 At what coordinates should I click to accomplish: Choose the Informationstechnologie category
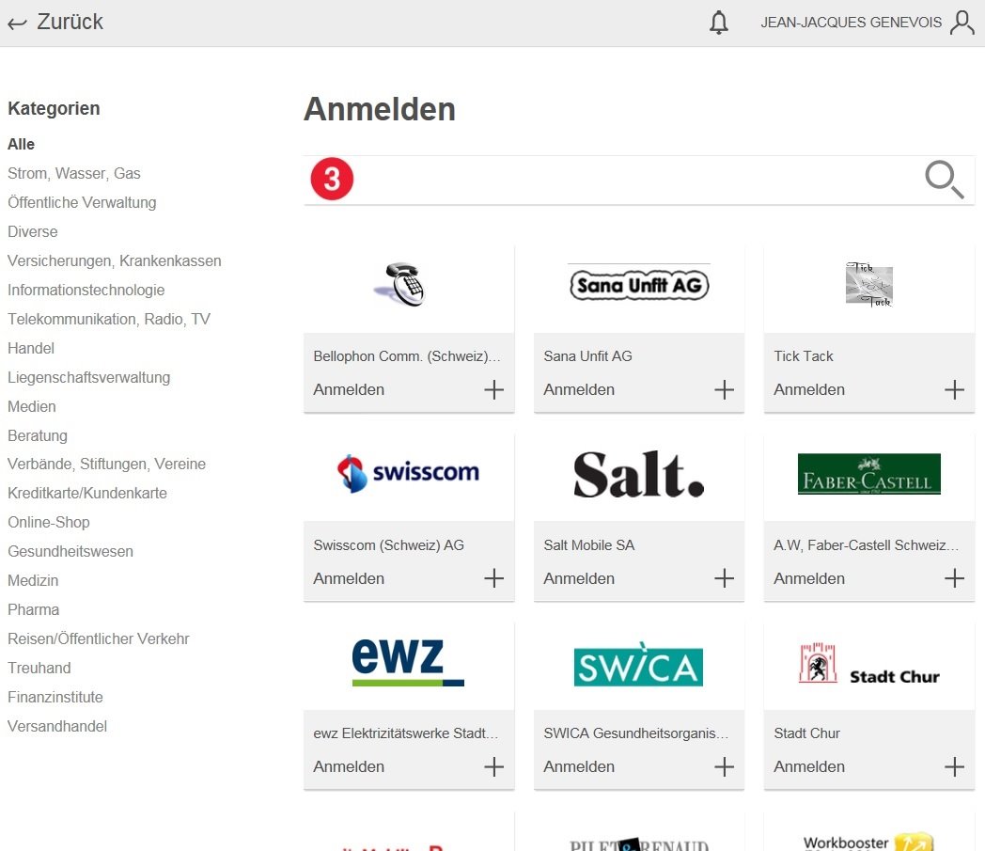click(86, 290)
